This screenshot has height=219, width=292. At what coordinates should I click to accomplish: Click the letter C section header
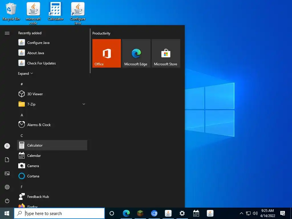(x=22, y=135)
